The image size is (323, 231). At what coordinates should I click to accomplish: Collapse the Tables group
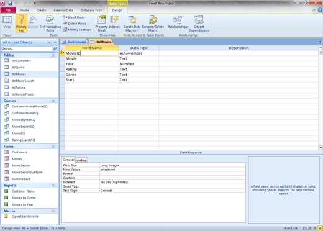[x=53, y=55]
